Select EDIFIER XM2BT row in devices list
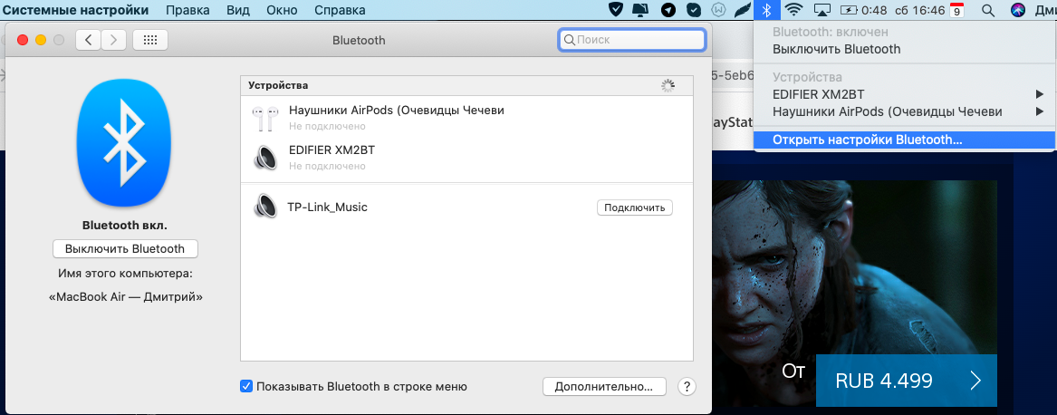1057x415 pixels. tap(466, 157)
